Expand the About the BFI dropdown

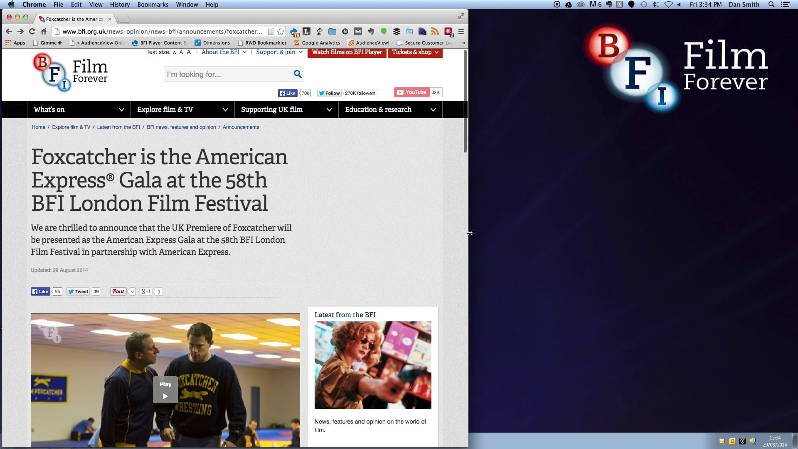[224, 52]
